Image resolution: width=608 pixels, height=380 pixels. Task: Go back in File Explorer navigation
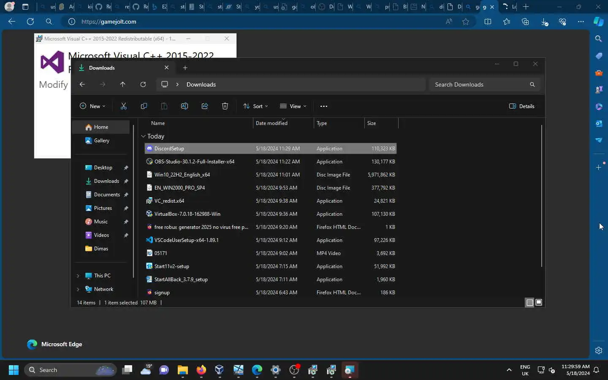tap(82, 84)
